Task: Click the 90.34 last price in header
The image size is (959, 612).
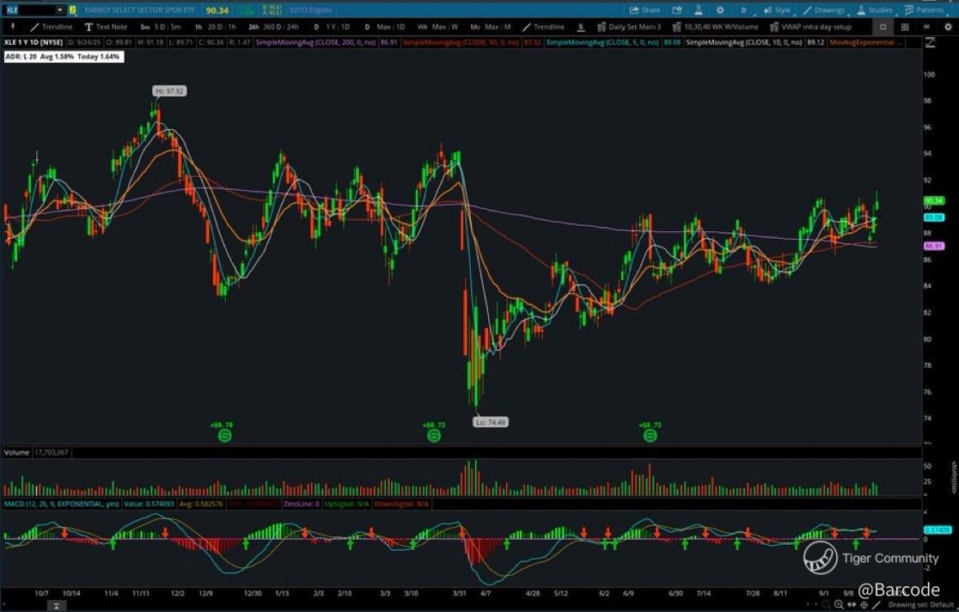Action: point(217,10)
